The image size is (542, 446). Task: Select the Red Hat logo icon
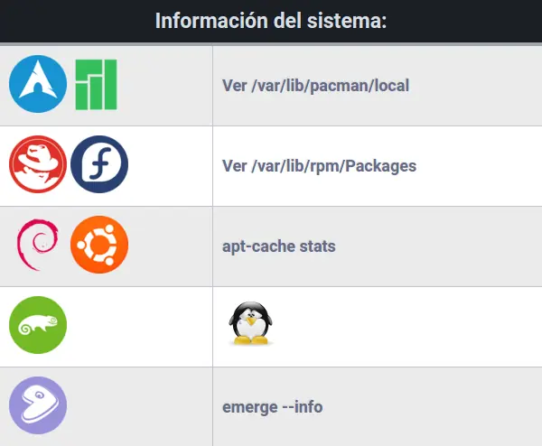coord(38,164)
